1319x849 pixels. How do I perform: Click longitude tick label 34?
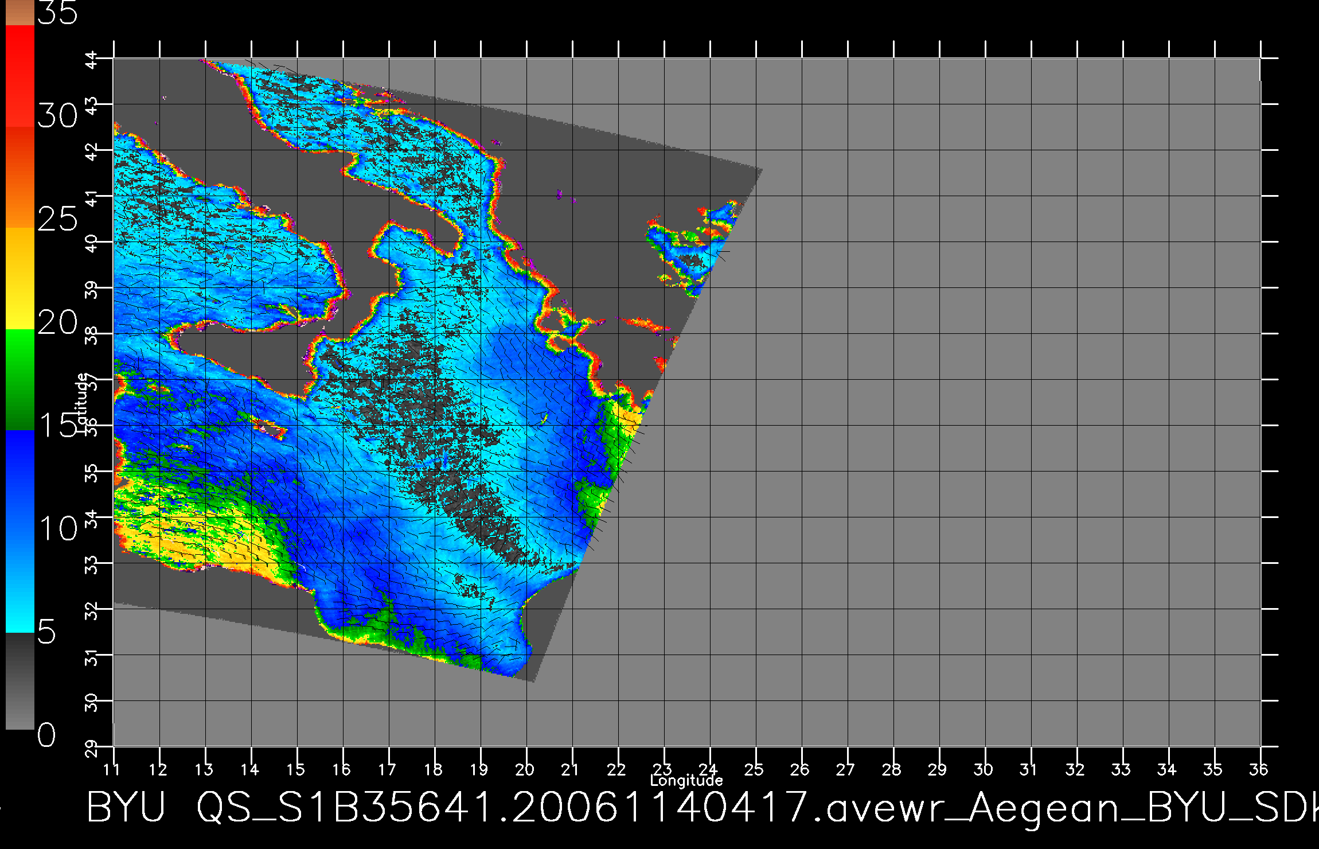click(x=1166, y=769)
